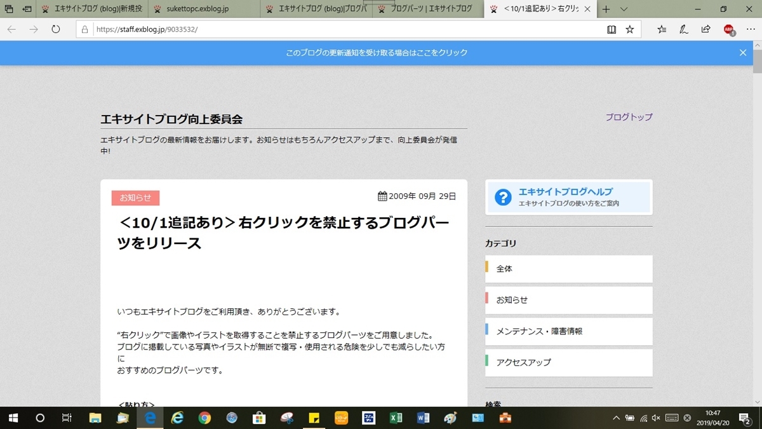
Task: Open the tabs you've set aside icon
Action: pos(9,10)
